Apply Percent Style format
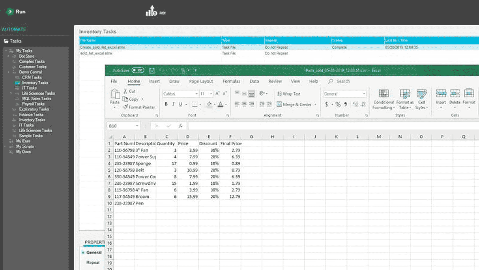Image resolution: width=479 pixels, height=270 pixels. pyautogui.click(x=338, y=104)
